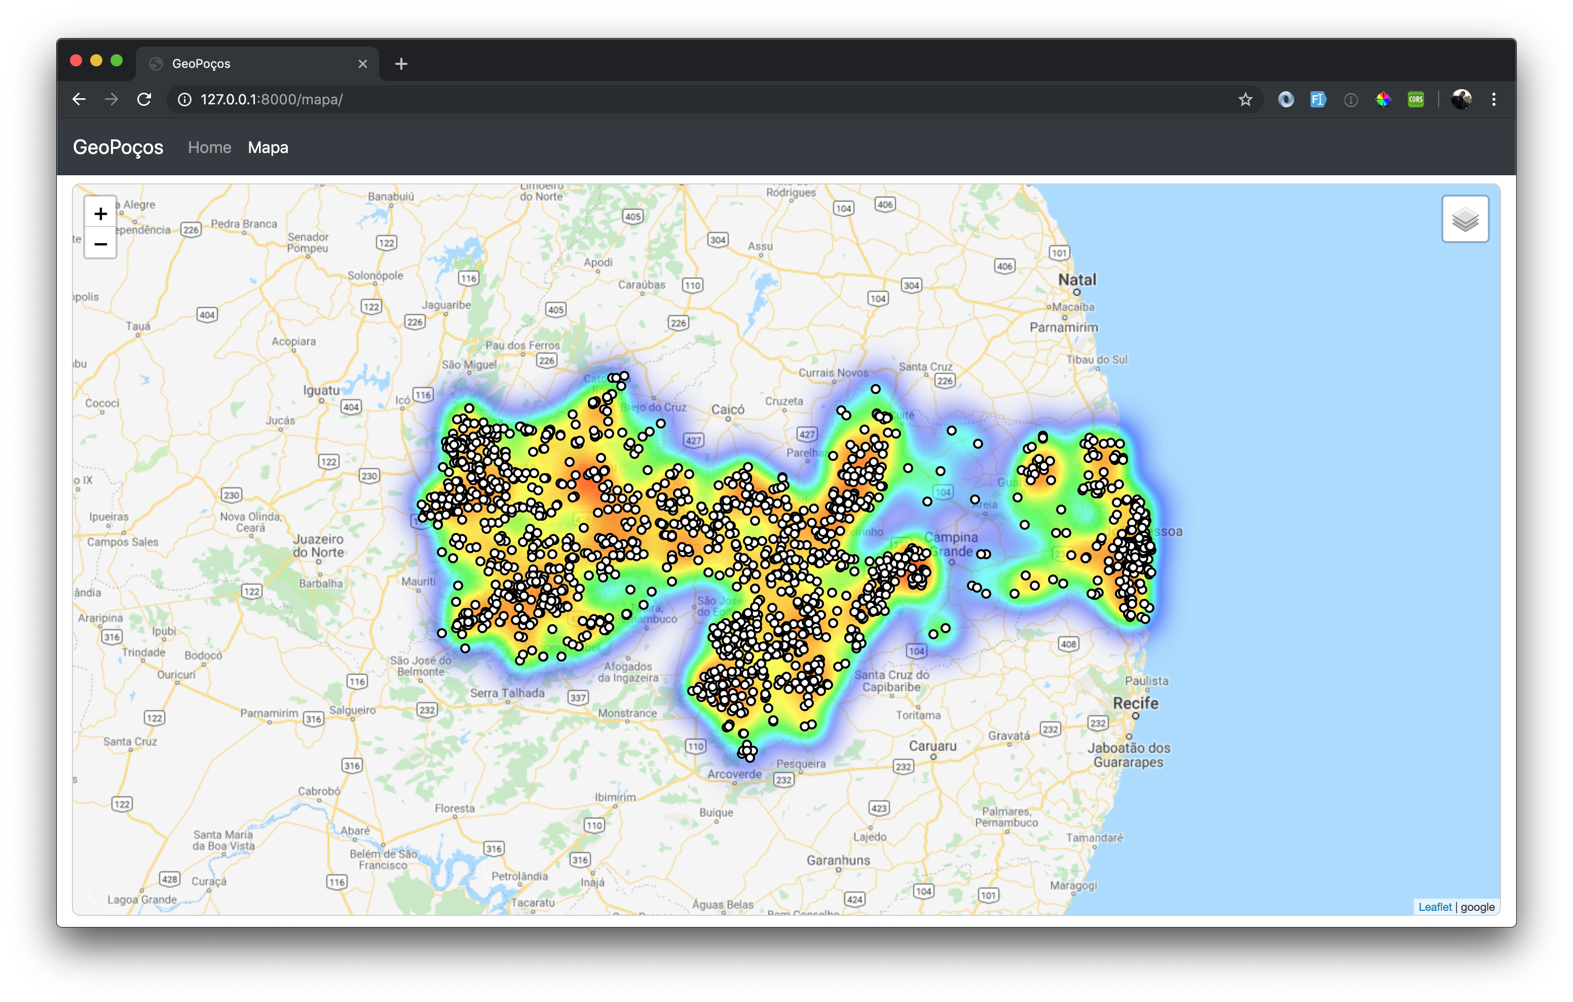This screenshot has height=1002, width=1573.
Task: Open the map layers control
Action: click(x=1465, y=219)
